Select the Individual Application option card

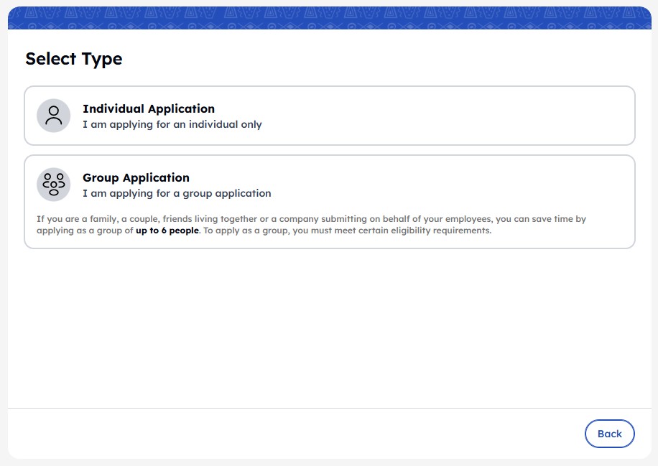pos(330,116)
